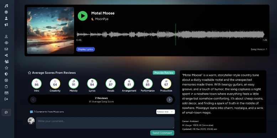Open the clipboard icon in sidebar
Viewport: 277px width, 138px height.
6,87
